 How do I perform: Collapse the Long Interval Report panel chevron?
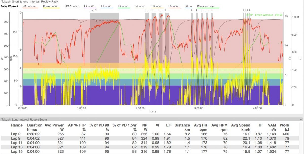[301, 119]
